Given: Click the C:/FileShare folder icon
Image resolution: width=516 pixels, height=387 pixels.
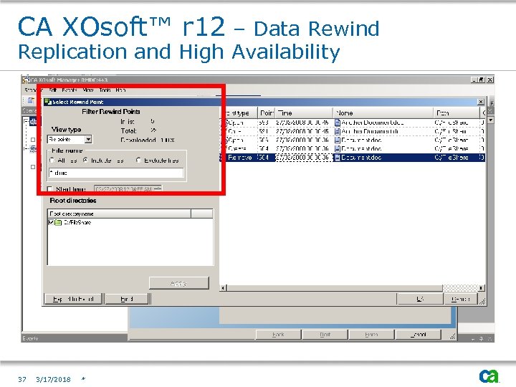Looking at the screenshot, I should pyautogui.click(x=58, y=222).
